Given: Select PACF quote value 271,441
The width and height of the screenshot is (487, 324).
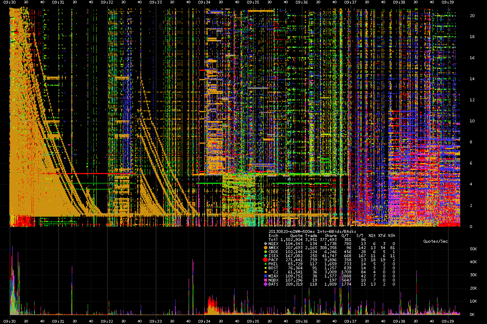Looking at the screenshot, I should 294,260.
